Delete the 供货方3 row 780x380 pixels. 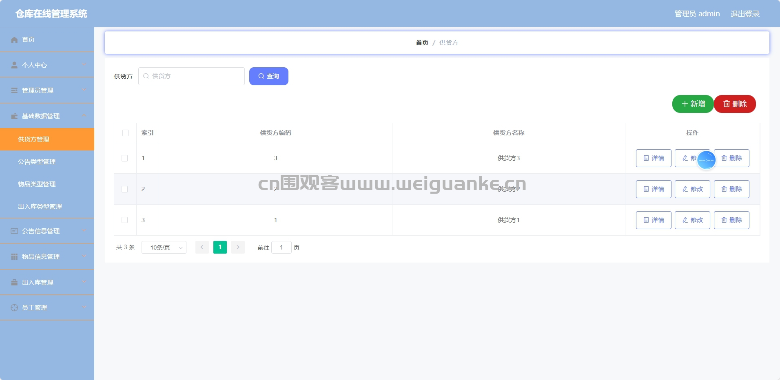tap(731, 158)
